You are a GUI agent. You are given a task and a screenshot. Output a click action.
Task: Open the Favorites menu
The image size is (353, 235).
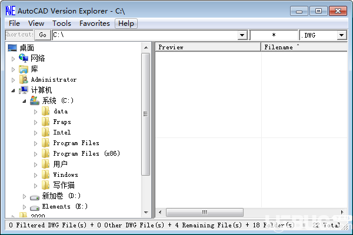(x=95, y=23)
